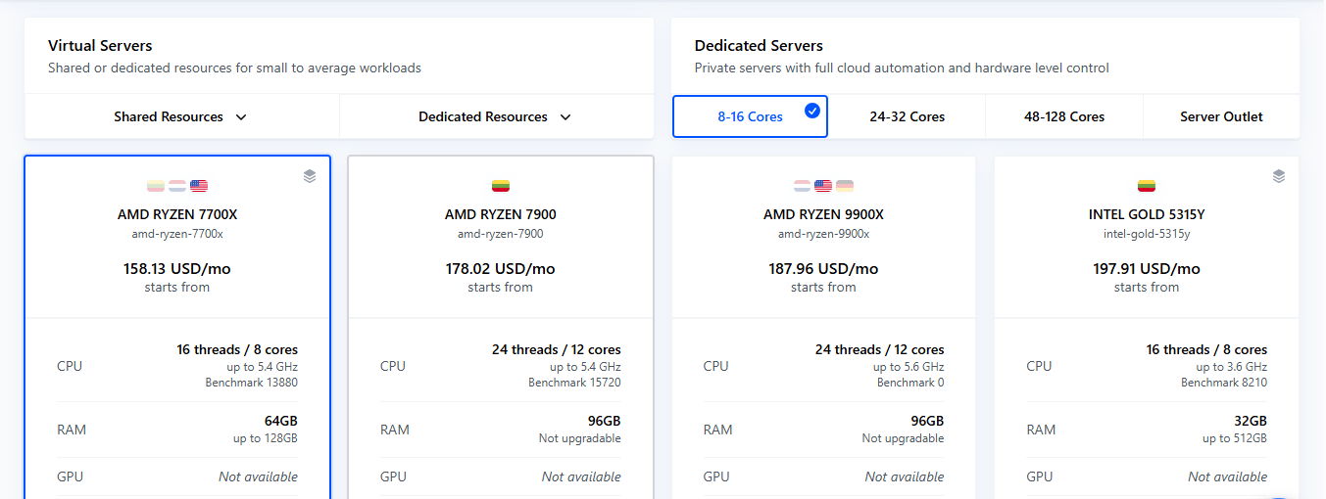Open the Server Outlet tab

click(x=1221, y=116)
